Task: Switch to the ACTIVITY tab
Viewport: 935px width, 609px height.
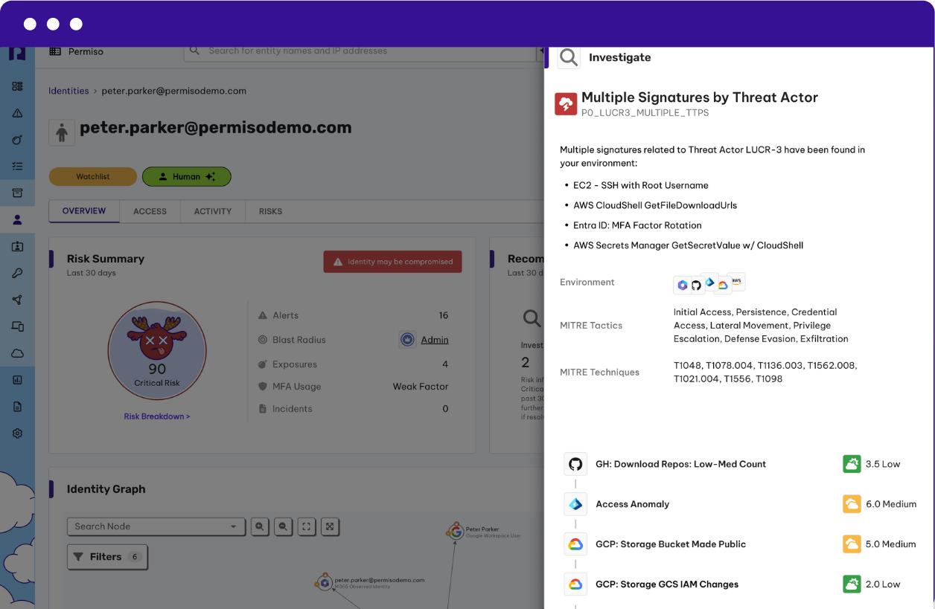Action: pyautogui.click(x=213, y=211)
